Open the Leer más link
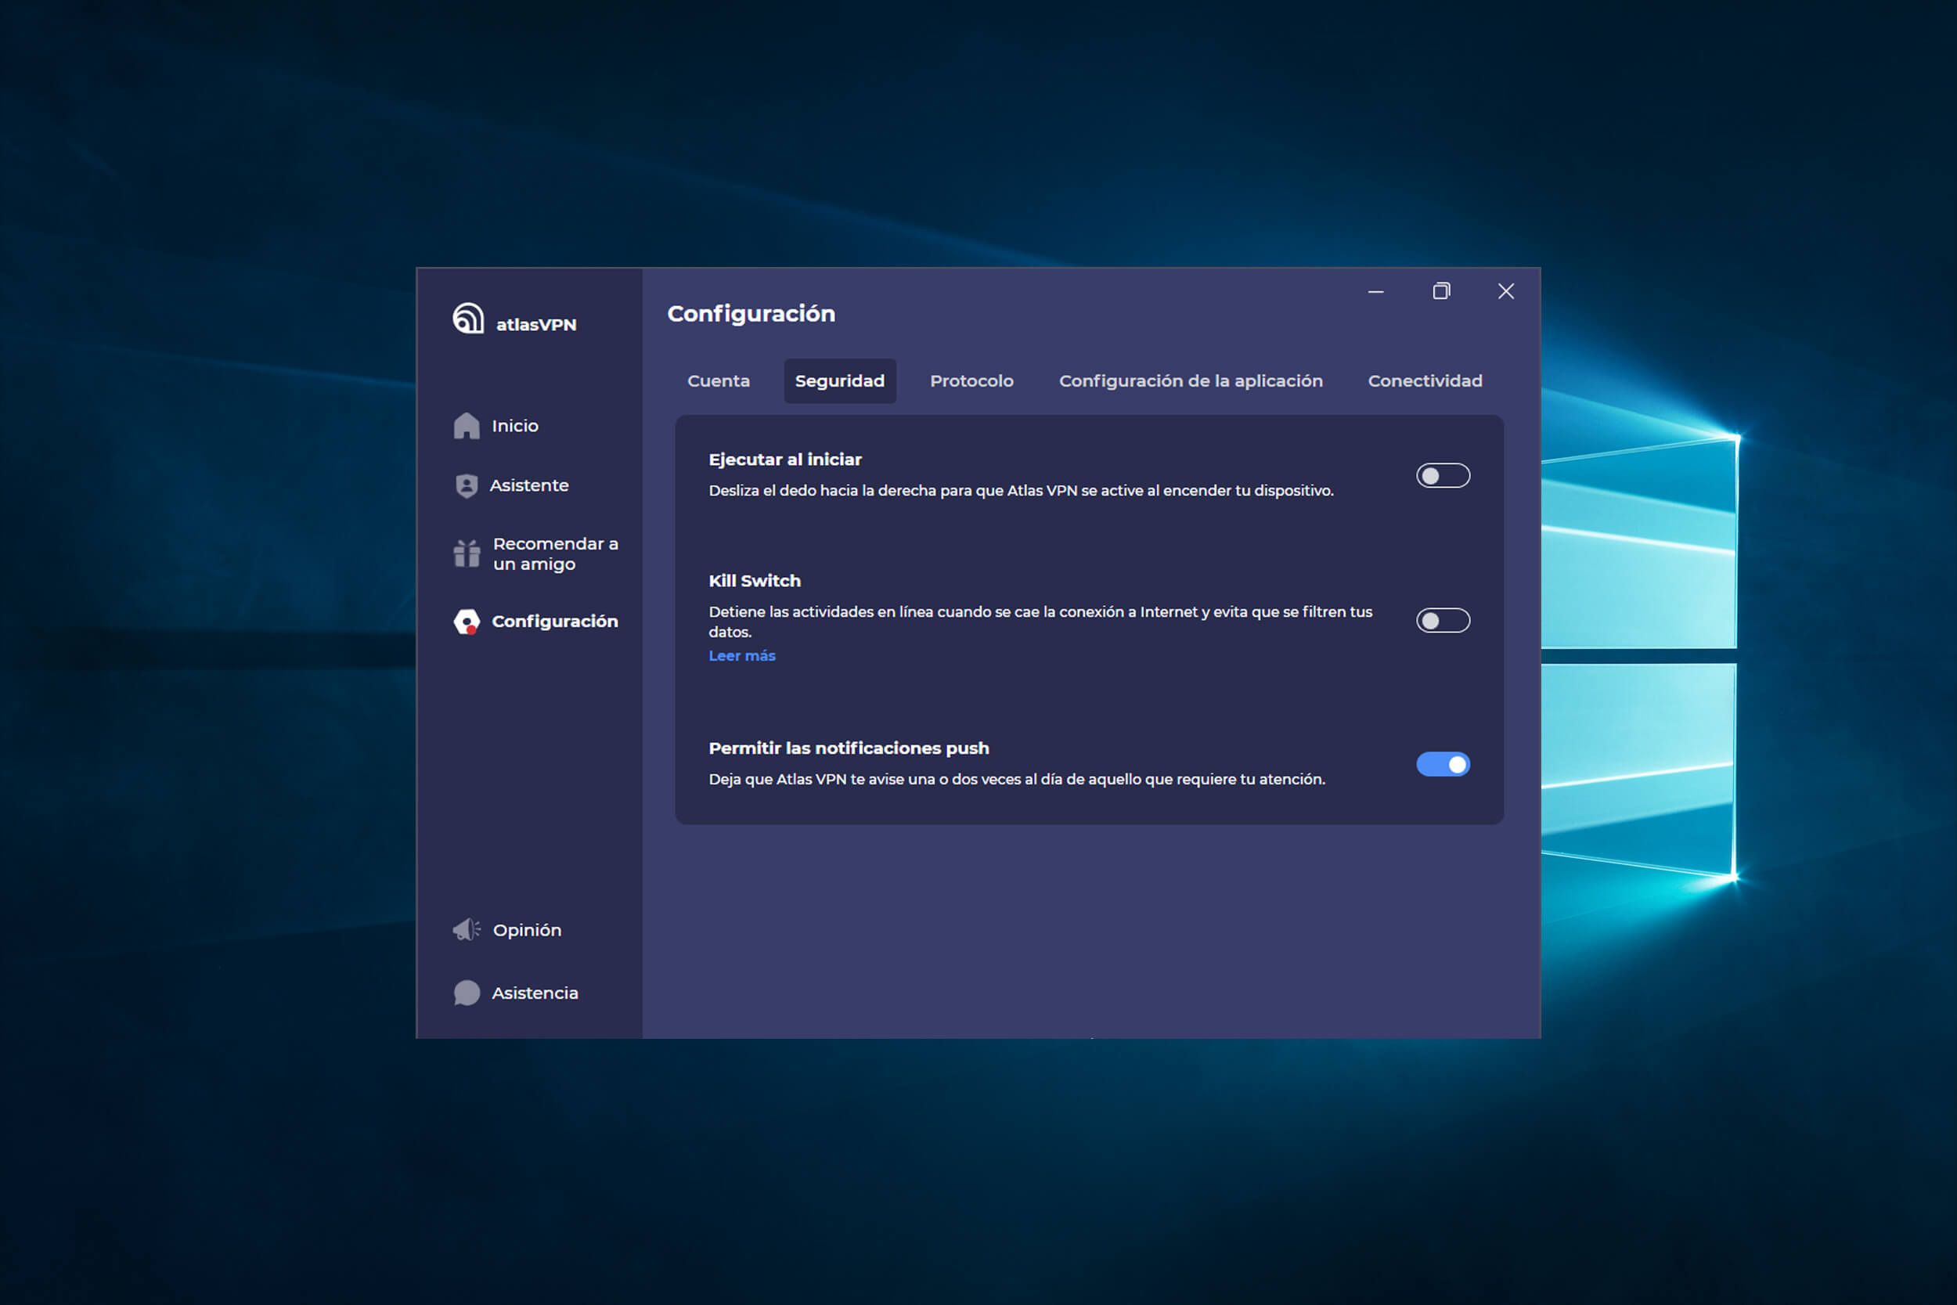Viewport: 1957px width, 1305px height. [x=741, y=656]
